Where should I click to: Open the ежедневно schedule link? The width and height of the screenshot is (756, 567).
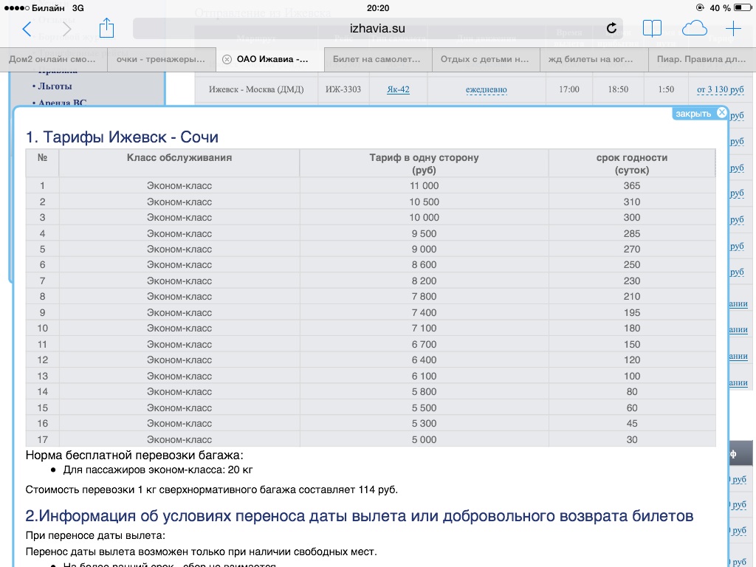486,89
